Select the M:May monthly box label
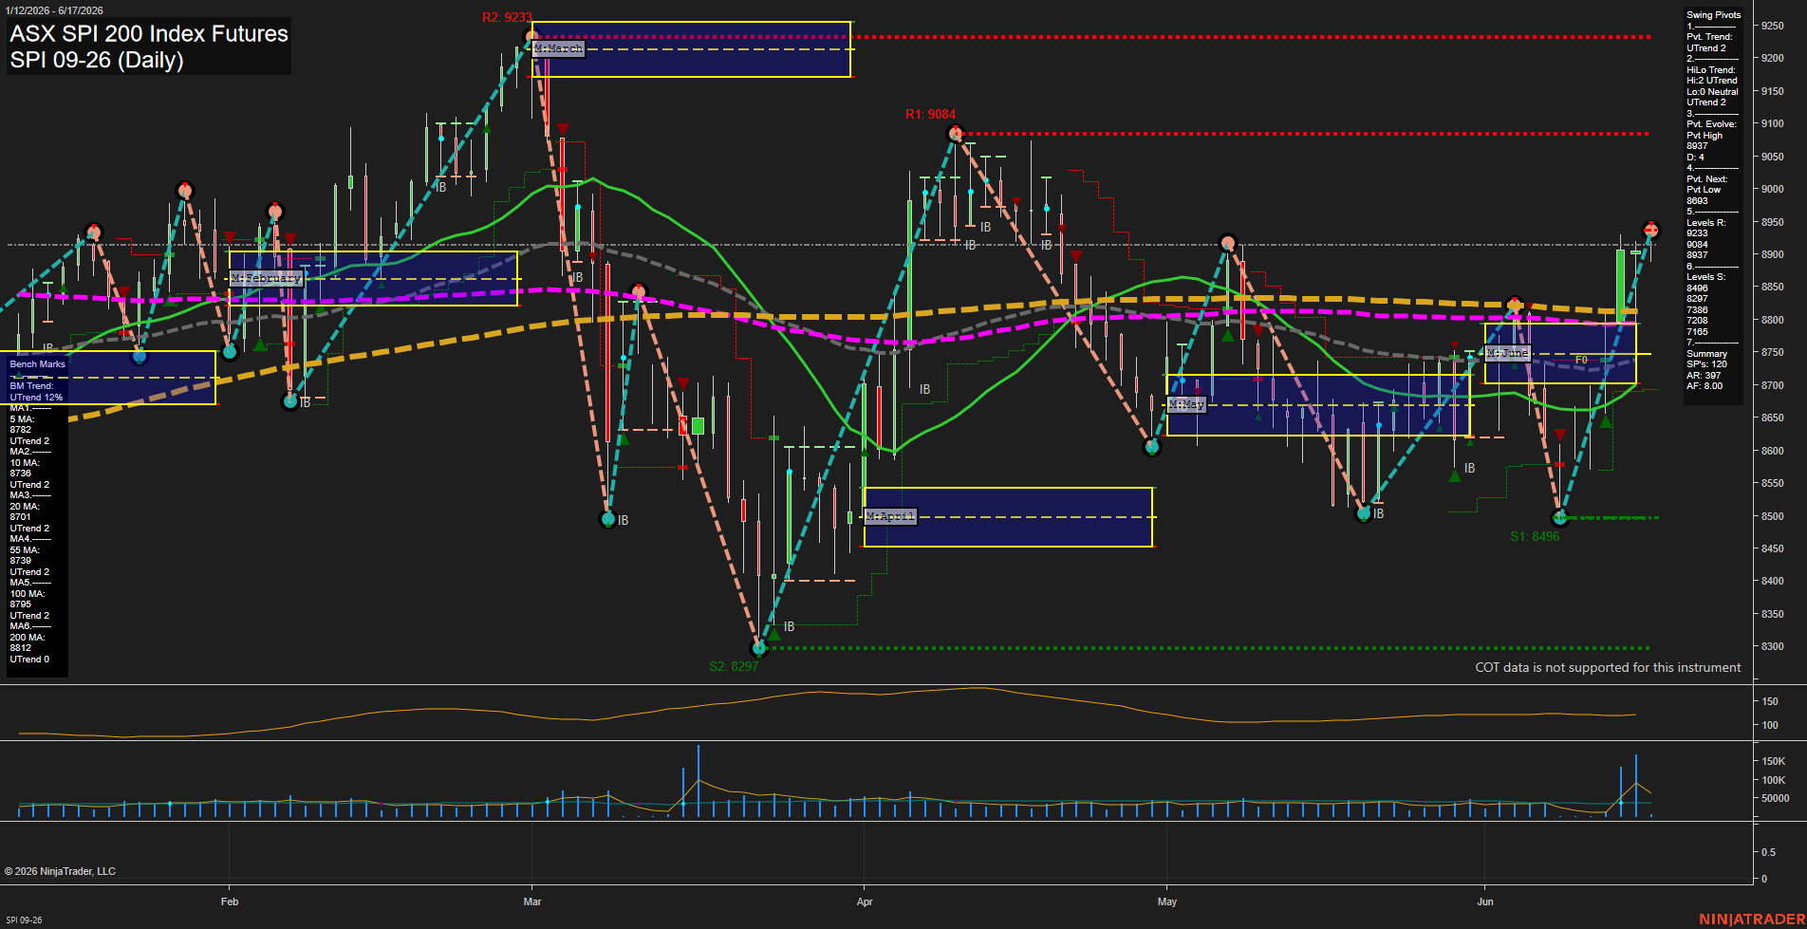This screenshot has height=929, width=1807. [1186, 404]
